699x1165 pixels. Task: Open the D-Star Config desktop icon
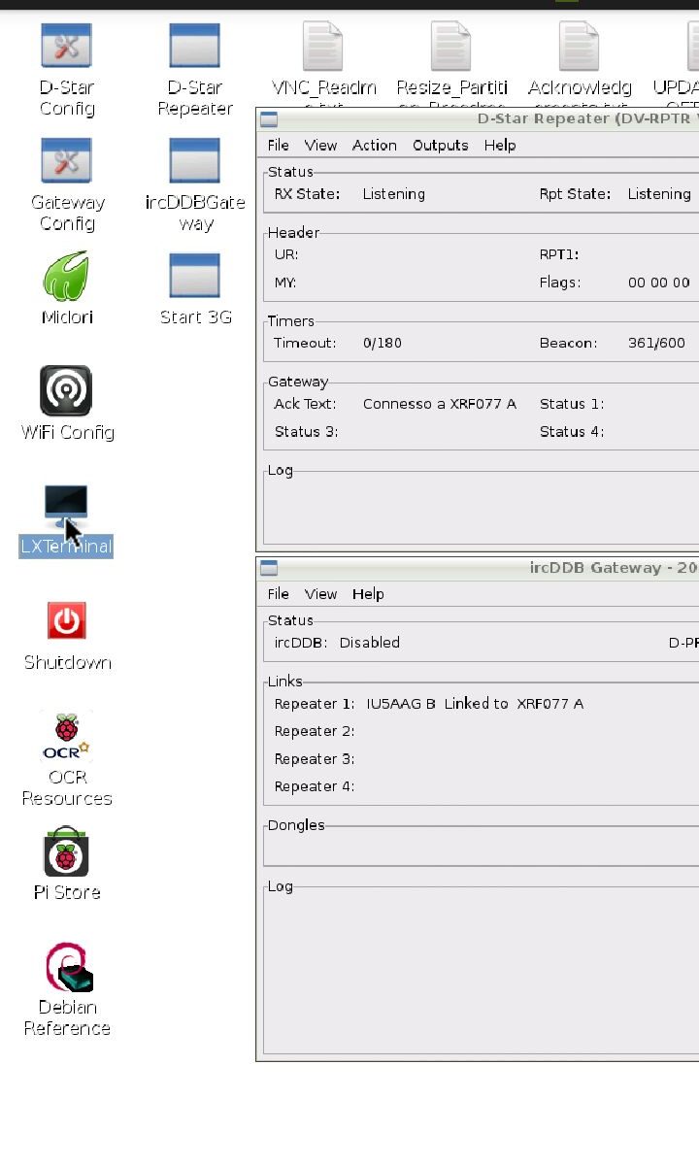(x=66, y=47)
